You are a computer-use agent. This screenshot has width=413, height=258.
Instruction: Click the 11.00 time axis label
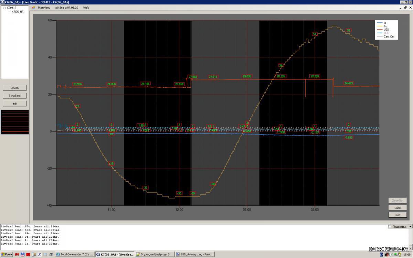pos(112,209)
